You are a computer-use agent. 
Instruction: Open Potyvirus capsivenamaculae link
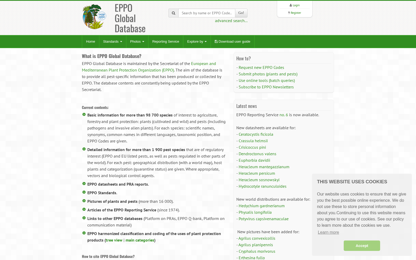pos(264,219)
